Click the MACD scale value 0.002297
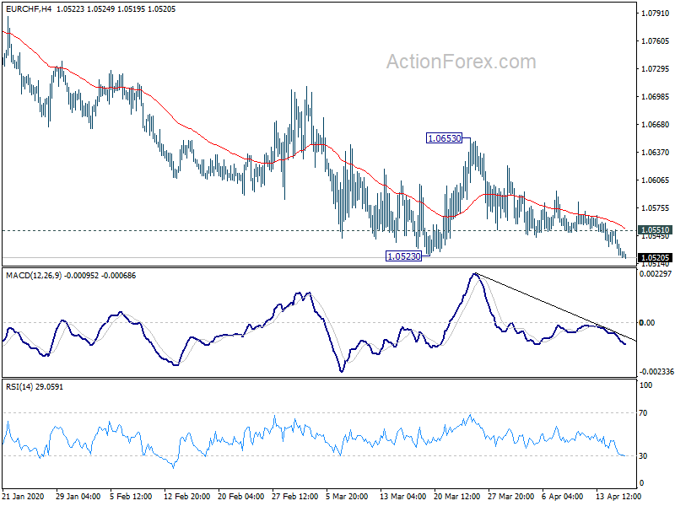This screenshot has height=506, width=675. [656, 273]
